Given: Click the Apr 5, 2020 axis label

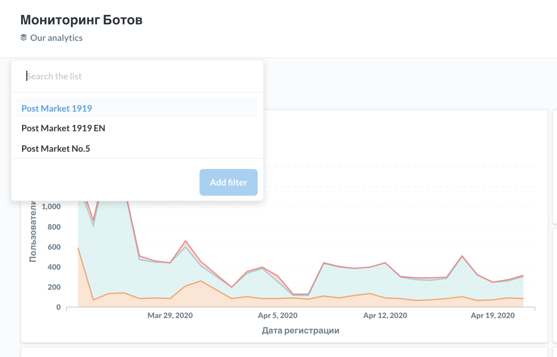Looking at the screenshot, I should pos(277,315).
